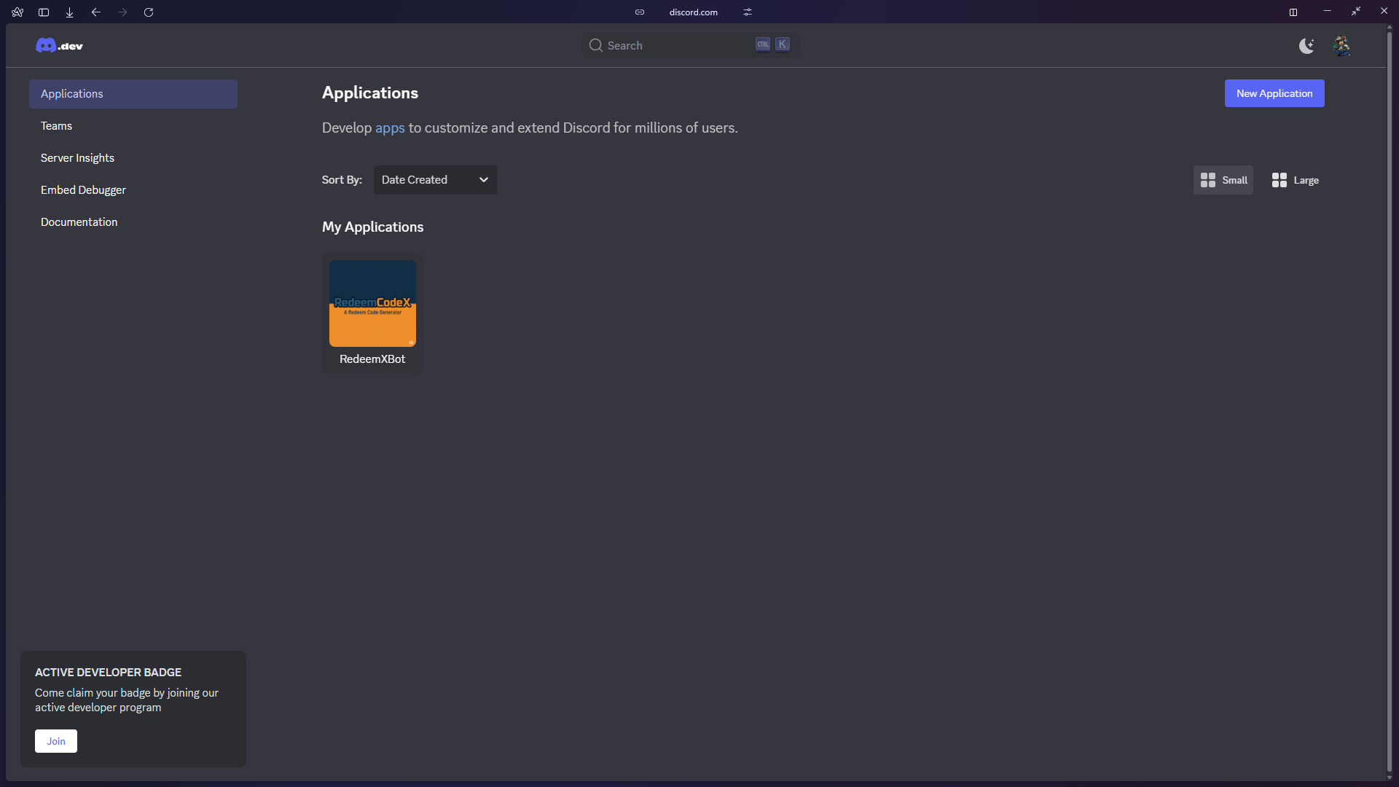Expand the Date Created sort dropdown
Image resolution: width=1399 pixels, height=787 pixels.
coord(436,180)
